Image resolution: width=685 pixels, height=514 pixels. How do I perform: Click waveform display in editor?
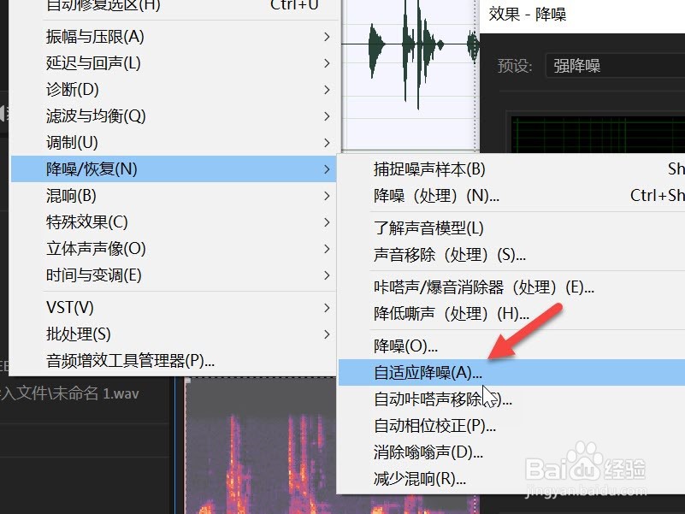click(x=410, y=76)
